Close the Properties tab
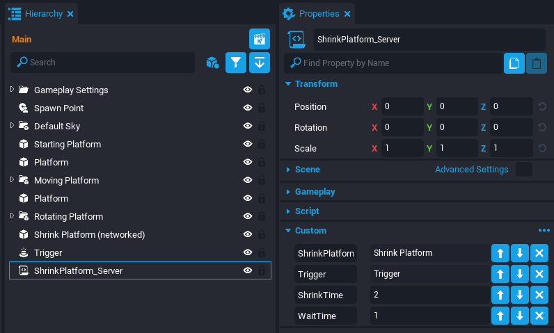 tap(347, 13)
